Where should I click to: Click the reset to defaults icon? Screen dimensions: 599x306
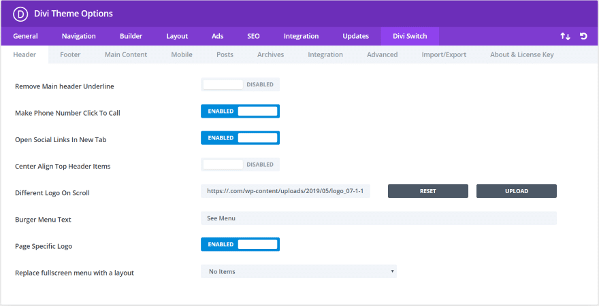point(583,36)
